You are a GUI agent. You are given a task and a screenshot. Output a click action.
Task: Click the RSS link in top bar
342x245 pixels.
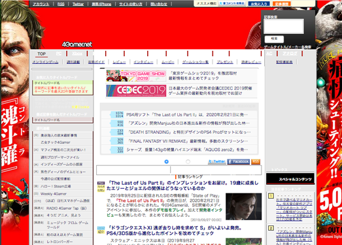(61, 4)
